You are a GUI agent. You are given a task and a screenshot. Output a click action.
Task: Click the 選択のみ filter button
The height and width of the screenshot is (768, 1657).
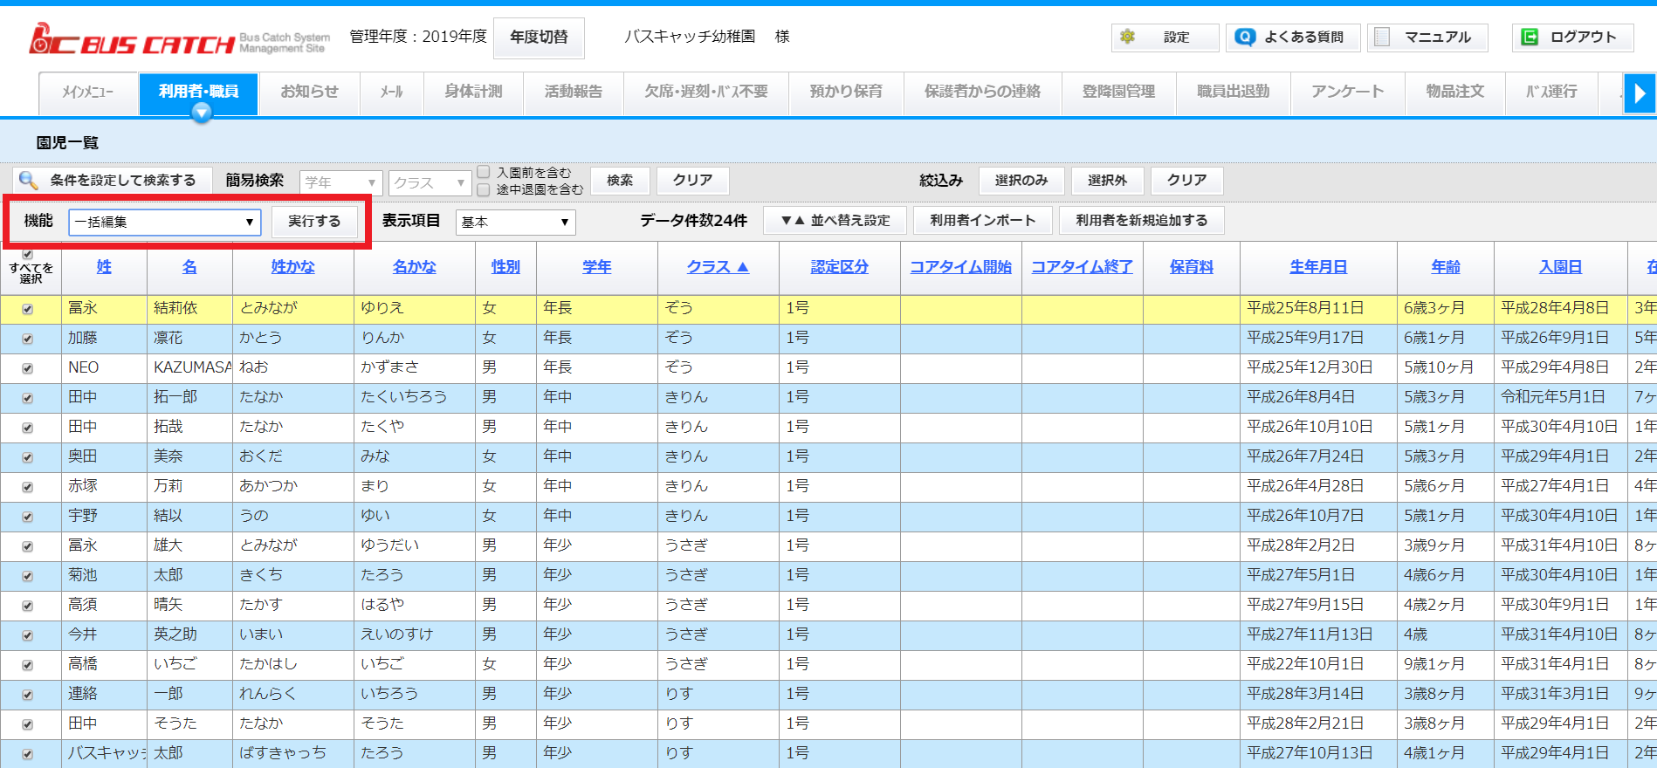[1021, 181]
